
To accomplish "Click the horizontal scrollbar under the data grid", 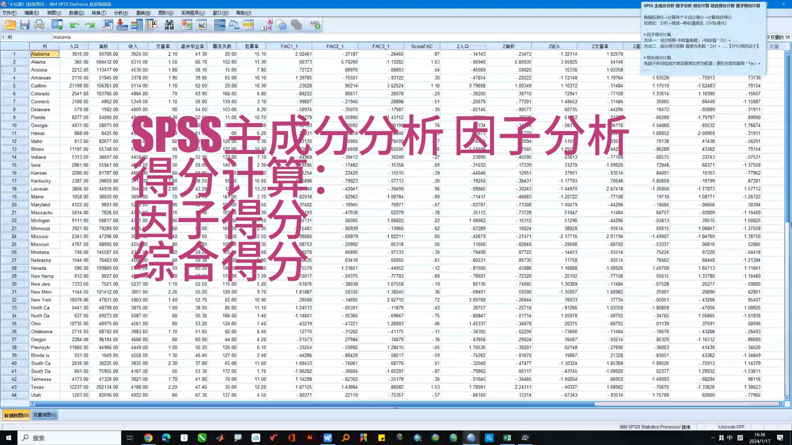I will tap(314, 404).
